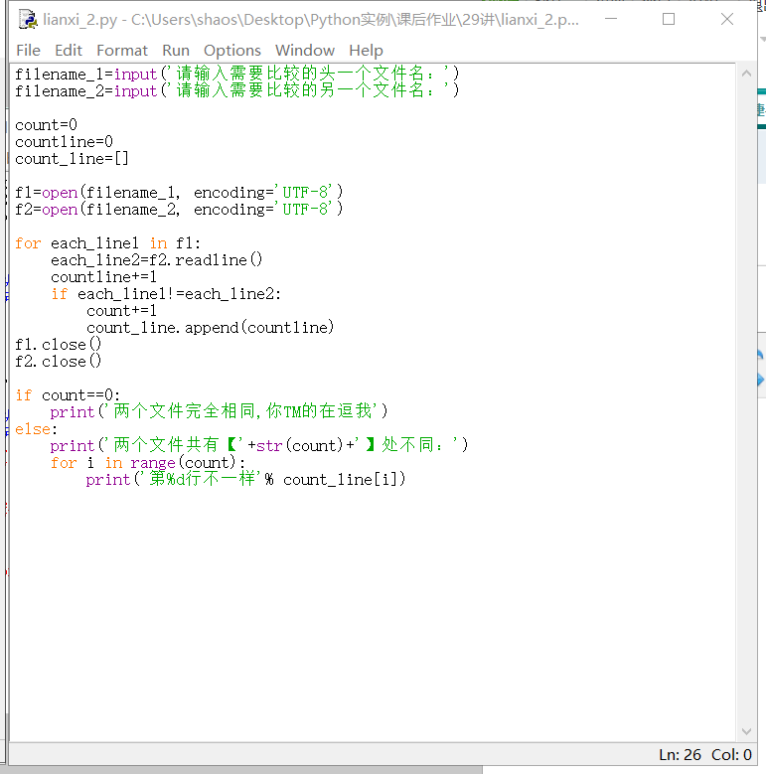This screenshot has width=766, height=774.
Task: Minimize the lianxi_2.py editor window
Action: coord(611,19)
